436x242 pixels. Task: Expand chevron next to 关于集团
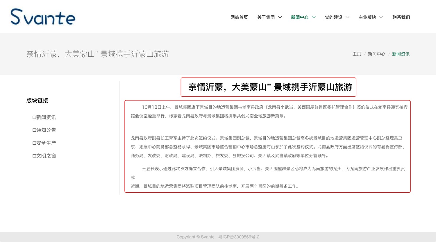(280, 17)
